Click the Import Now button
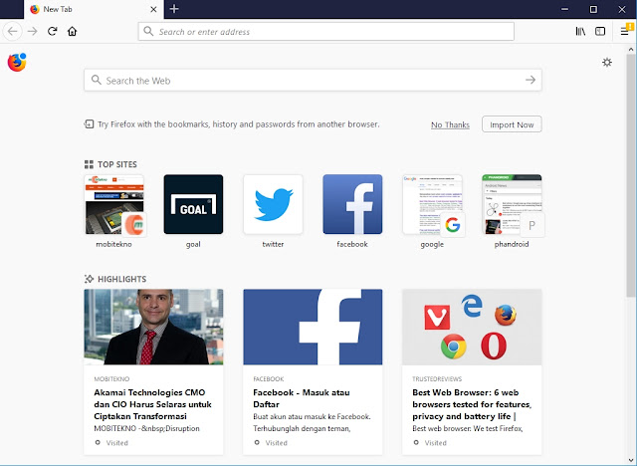This screenshot has width=637, height=466. click(512, 124)
